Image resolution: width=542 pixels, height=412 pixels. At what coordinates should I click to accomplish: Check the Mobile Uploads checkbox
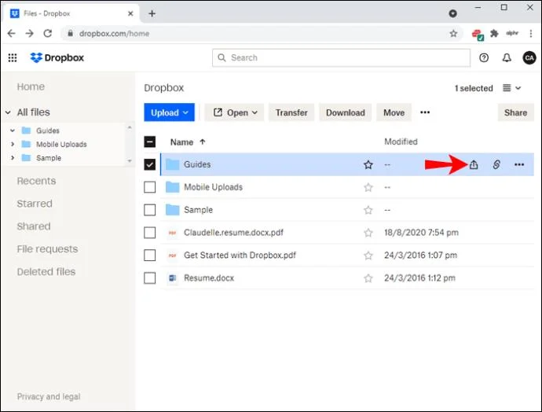pyautogui.click(x=150, y=187)
